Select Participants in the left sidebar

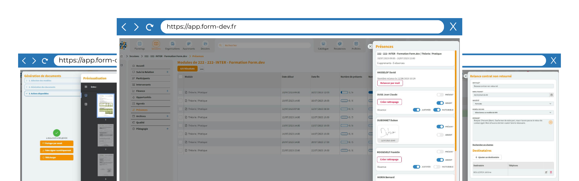tap(143, 78)
